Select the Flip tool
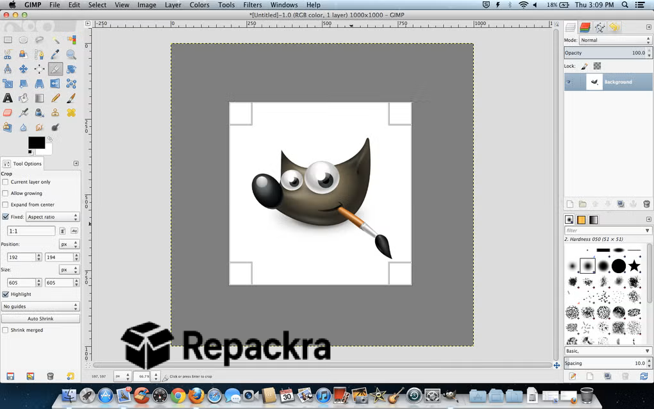The image size is (654, 409). tap(56, 83)
